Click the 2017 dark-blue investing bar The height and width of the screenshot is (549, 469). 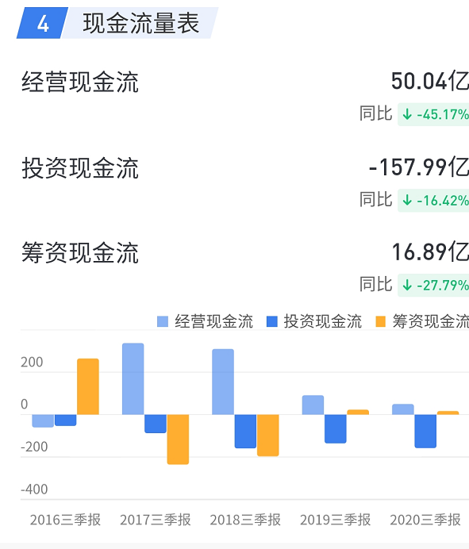156,424
